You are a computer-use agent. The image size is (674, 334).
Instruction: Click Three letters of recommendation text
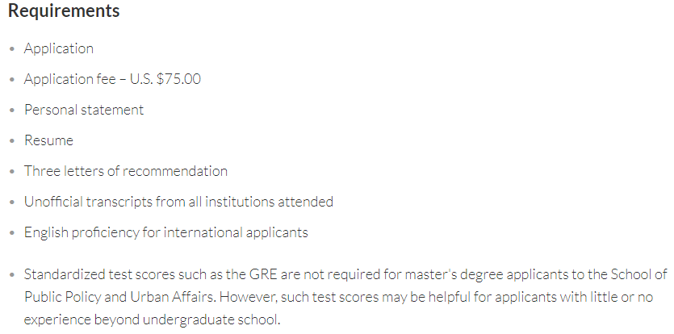(x=125, y=171)
